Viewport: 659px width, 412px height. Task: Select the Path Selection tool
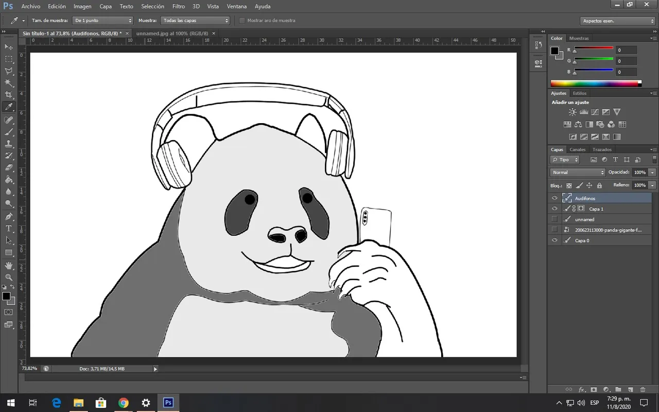click(x=9, y=241)
